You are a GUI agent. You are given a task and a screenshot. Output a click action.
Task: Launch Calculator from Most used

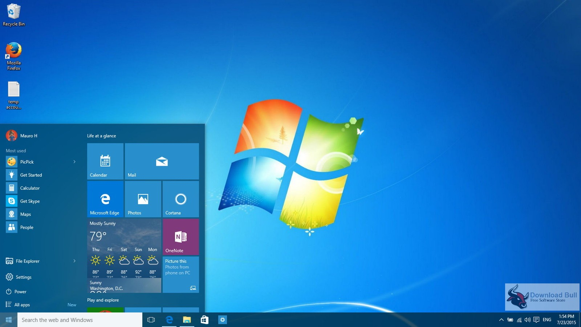pyautogui.click(x=41, y=188)
